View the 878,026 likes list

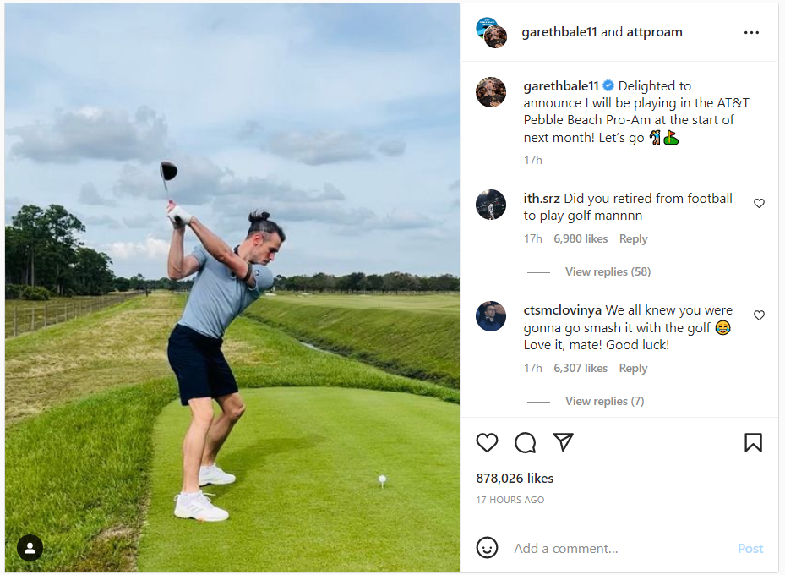[515, 479]
